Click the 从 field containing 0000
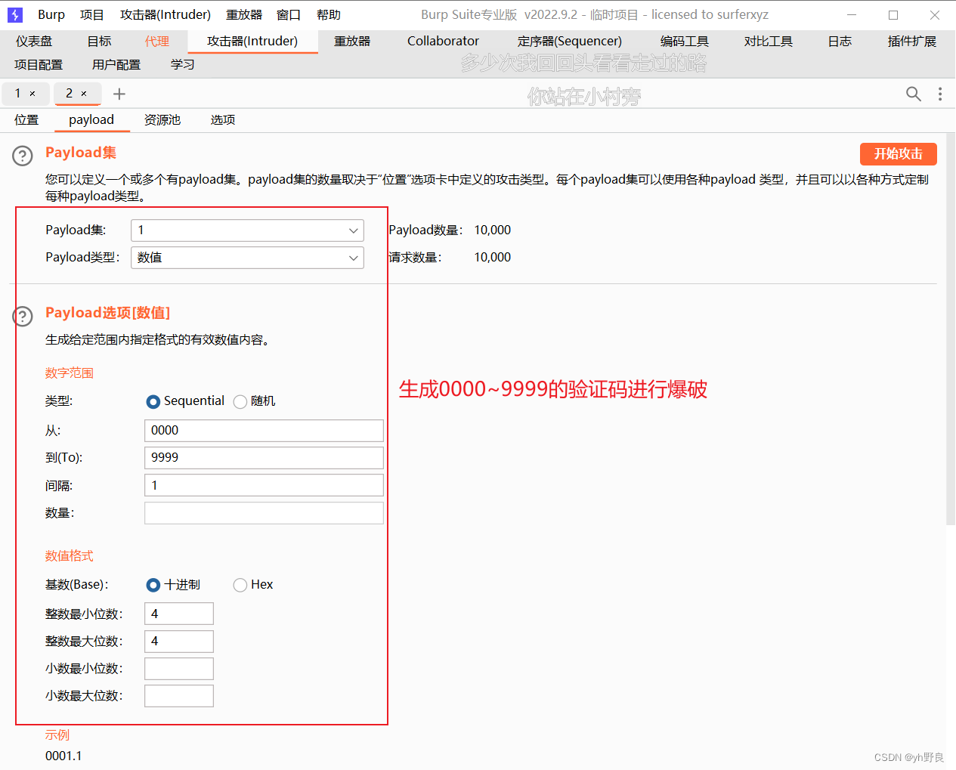 264,431
